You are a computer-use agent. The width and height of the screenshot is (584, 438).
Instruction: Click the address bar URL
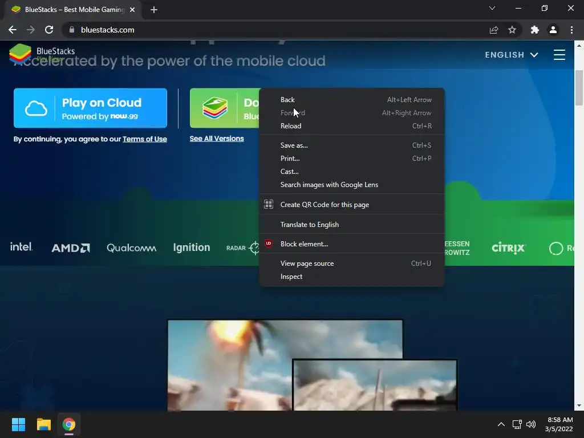108,30
